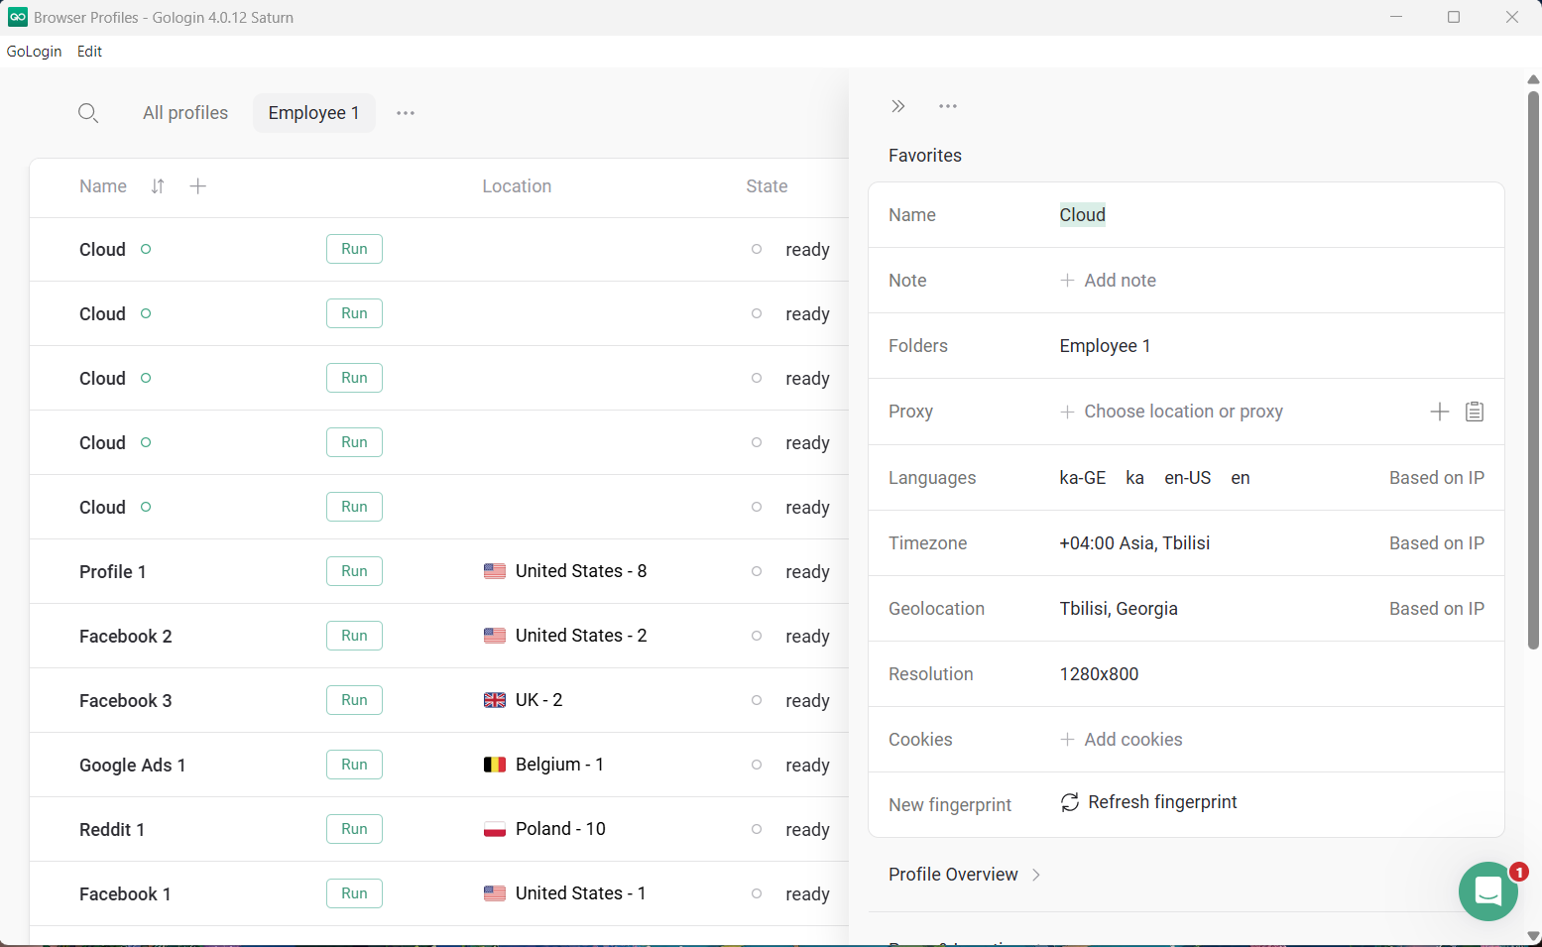Open Geolocation Tbilisi, Georgia selector
The height and width of the screenshot is (947, 1542).
1119,609
